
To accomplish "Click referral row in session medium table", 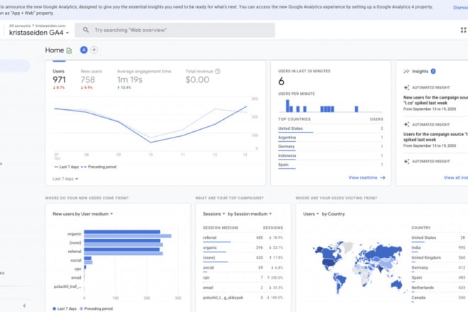I will [243, 238].
